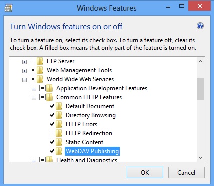Screen dimensions: 214x186
Task: Expand the Web Management Tools node
Action: pyautogui.click(x=24, y=71)
